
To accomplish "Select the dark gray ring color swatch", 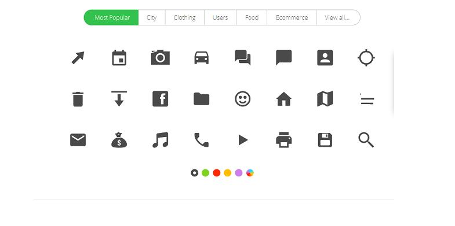I will pos(194,173).
